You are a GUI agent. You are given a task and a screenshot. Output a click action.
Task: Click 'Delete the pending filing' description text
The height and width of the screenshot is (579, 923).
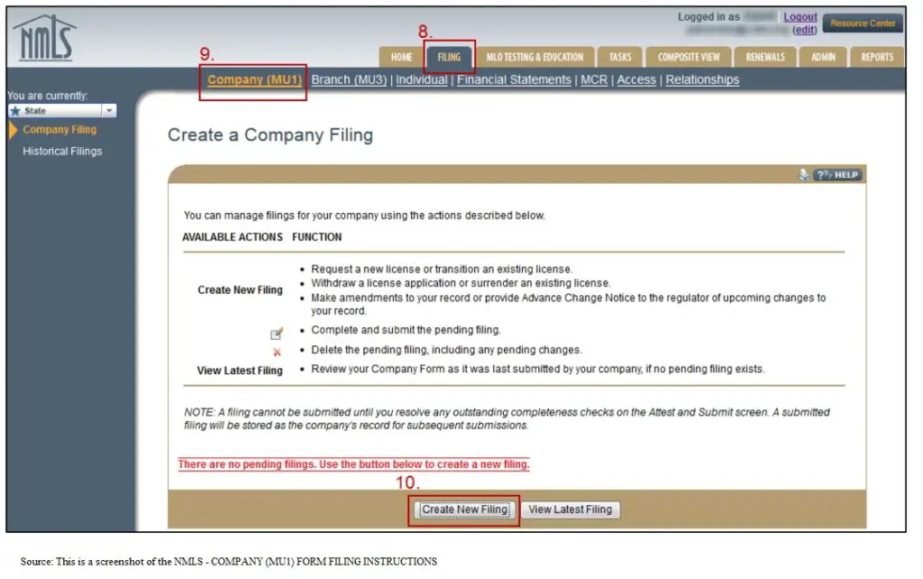(x=447, y=350)
